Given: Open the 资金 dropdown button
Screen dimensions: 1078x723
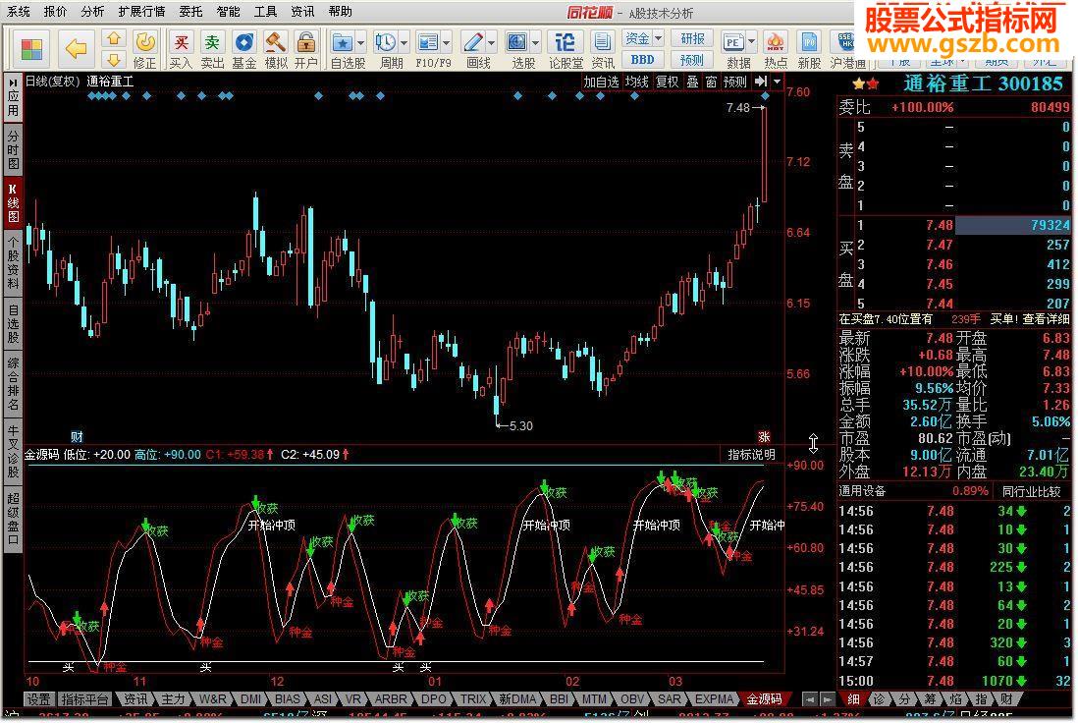Looking at the screenshot, I should pyautogui.click(x=643, y=38).
